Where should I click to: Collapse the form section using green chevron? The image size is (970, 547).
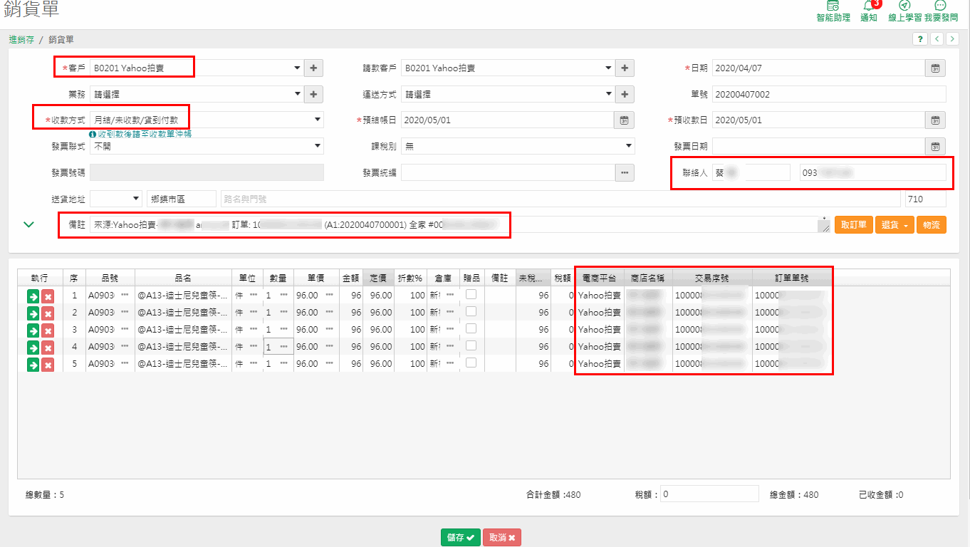click(x=28, y=224)
